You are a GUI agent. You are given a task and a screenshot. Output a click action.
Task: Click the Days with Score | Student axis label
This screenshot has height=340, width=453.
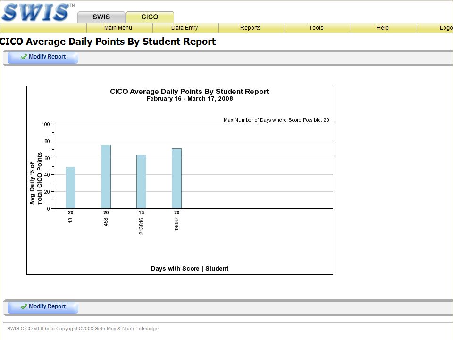190,269
